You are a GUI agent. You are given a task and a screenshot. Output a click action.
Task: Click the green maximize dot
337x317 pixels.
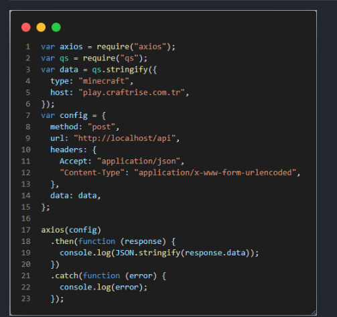[56, 27]
